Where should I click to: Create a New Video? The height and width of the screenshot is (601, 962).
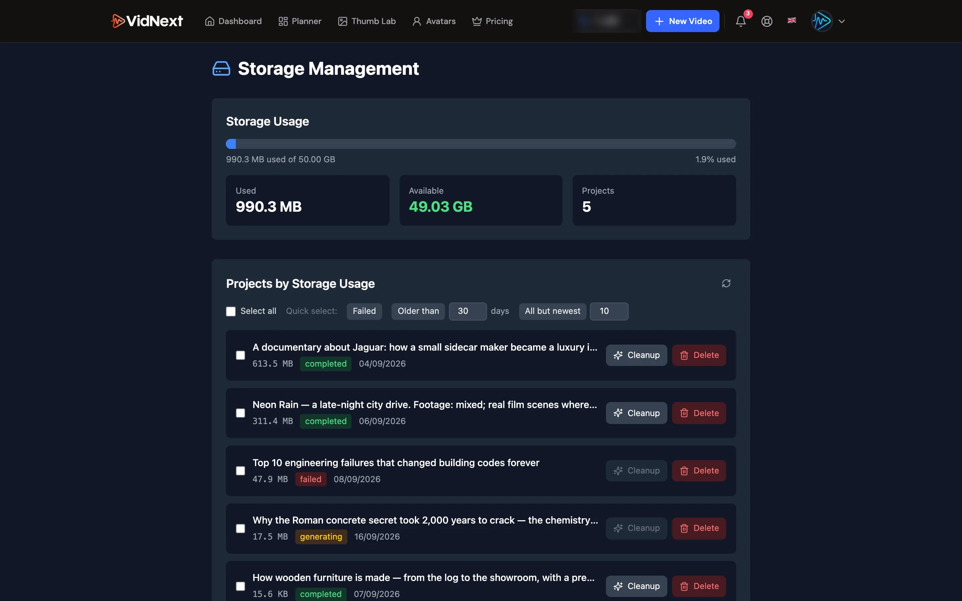point(682,21)
